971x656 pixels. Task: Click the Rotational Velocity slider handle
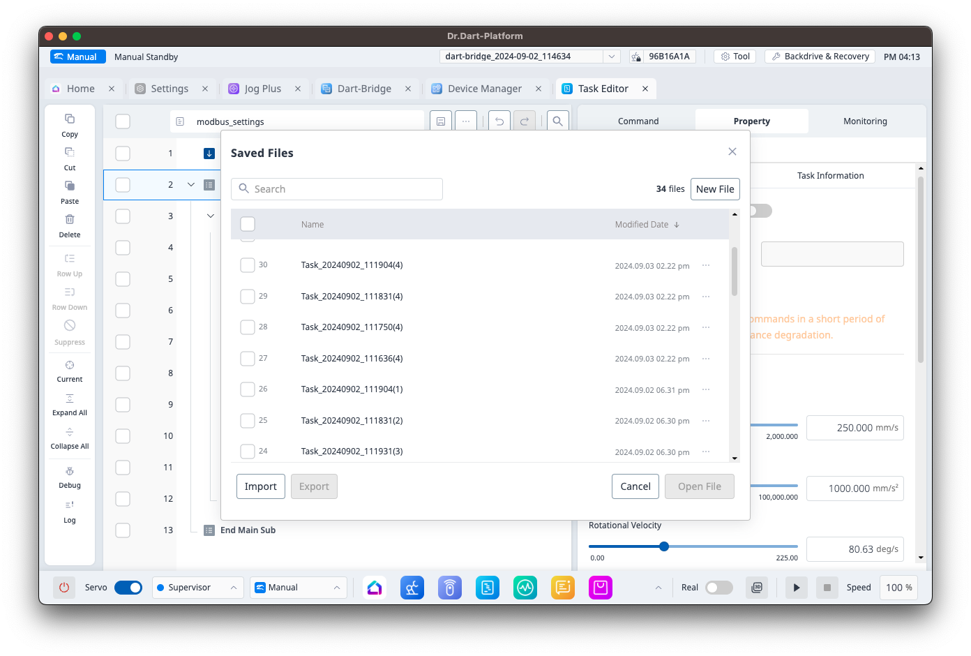click(x=664, y=546)
